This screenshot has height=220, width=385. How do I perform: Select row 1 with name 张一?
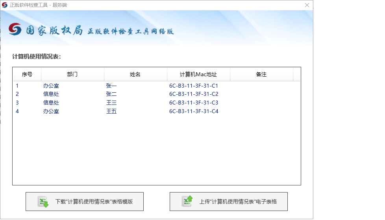click(111, 86)
